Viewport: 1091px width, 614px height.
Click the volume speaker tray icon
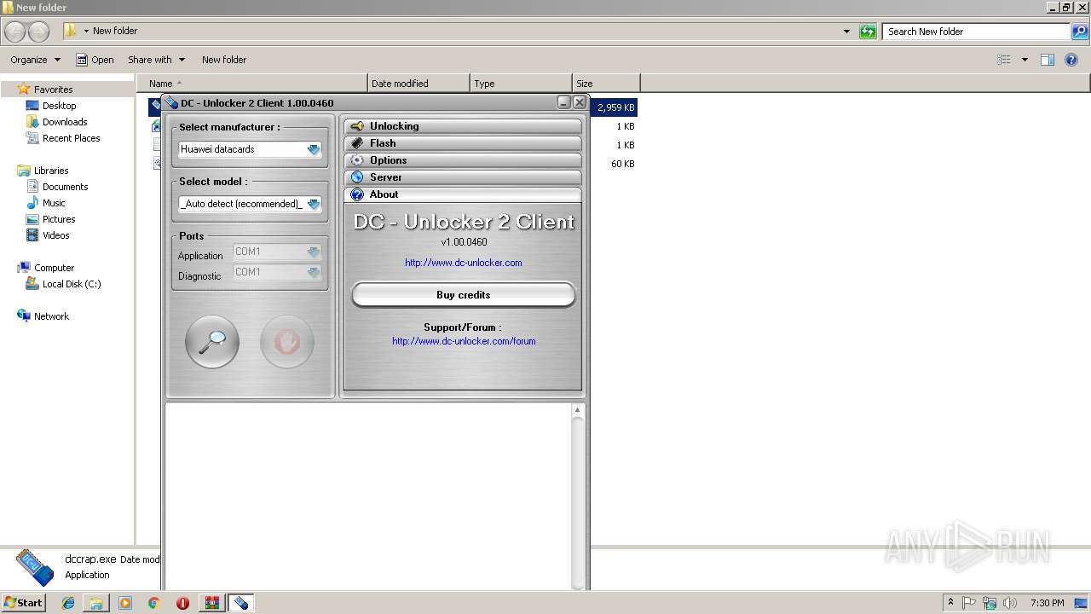1010,603
